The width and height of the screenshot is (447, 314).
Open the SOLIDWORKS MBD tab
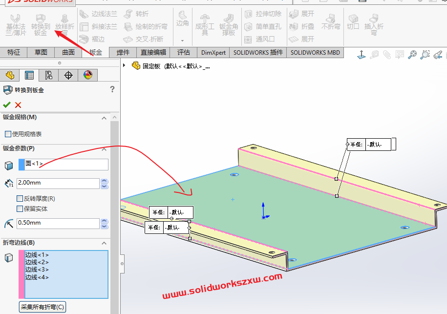[x=315, y=52]
